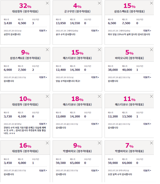Expand 더보기 on the 4% 공구우먼 review
This screenshot has height=184, width=160.
pos(95,31)
